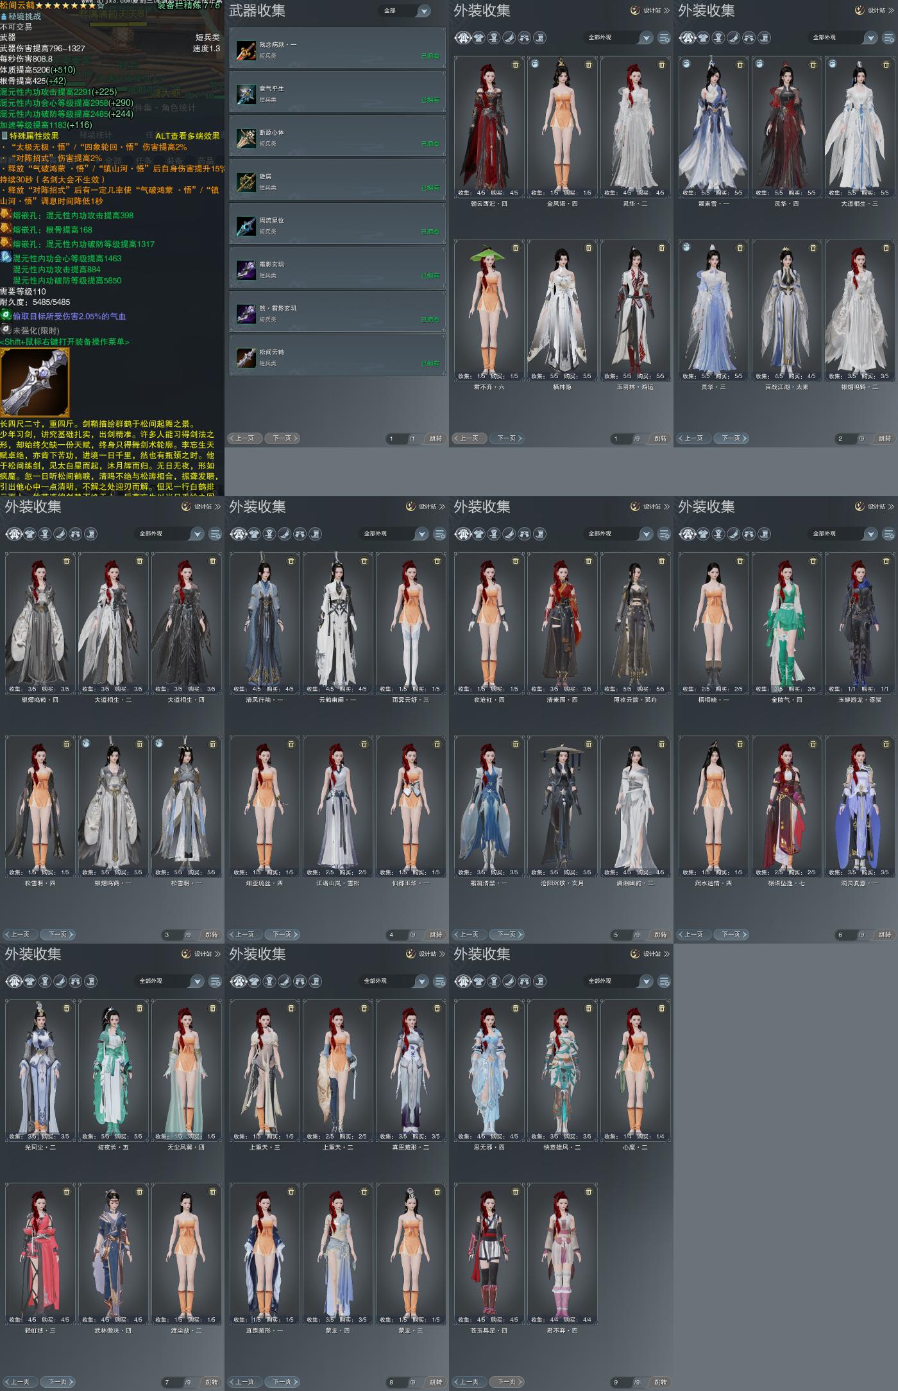The image size is (898, 1391).
Task: Click list settings icon in page 6 outfit panel
Action: tap(889, 534)
